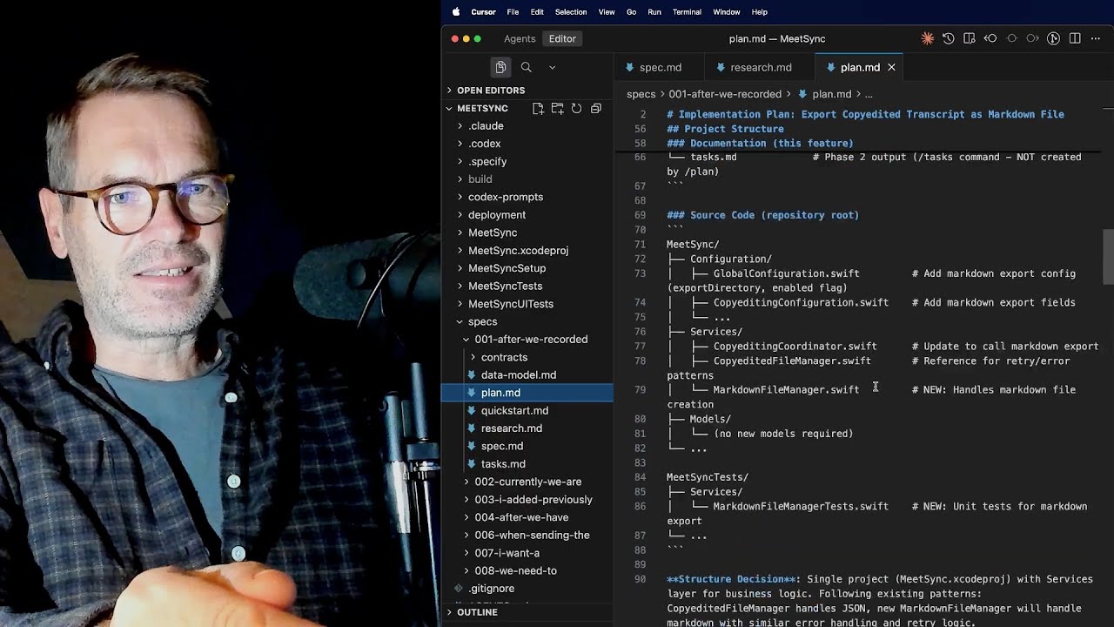Expand the contracts folder
Image resolution: width=1114 pixels, height=627 pixels.
(x=527, y=357)
